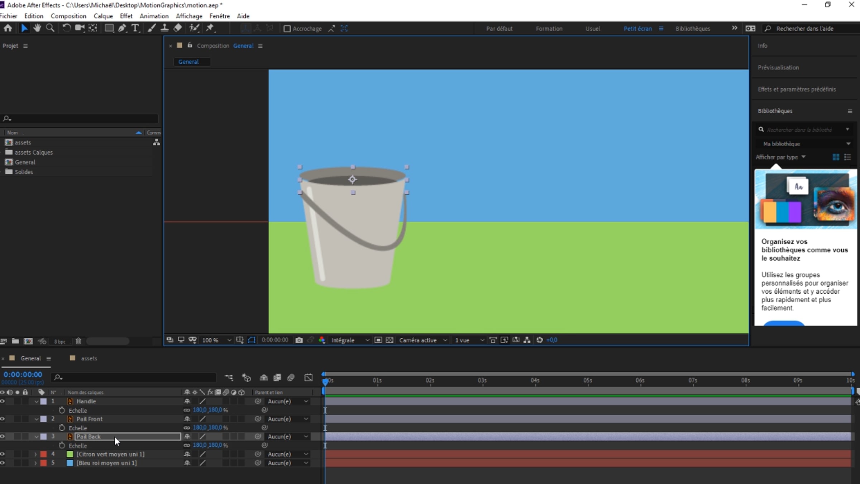
Task: Delete selected project item with trash icon
Action: click(x=78, y=341)
